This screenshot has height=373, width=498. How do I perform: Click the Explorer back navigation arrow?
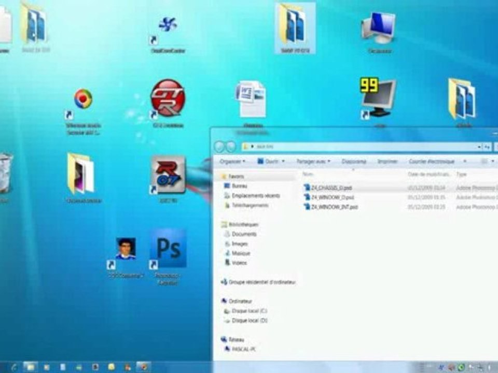point(219,147)
